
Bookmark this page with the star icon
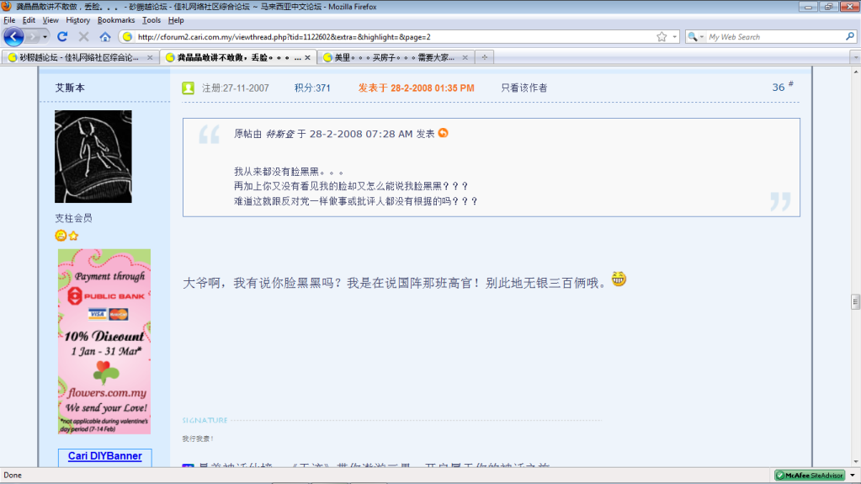pos(662,37)
